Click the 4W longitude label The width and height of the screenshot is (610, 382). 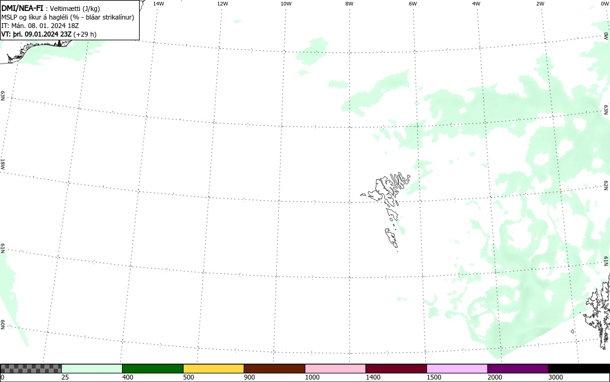476,4
